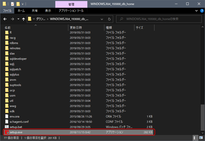The width and height of the screenshot is (205, 141).
Task: Click the ダウン... breadcrumb segment
Action: click(41, 19)
